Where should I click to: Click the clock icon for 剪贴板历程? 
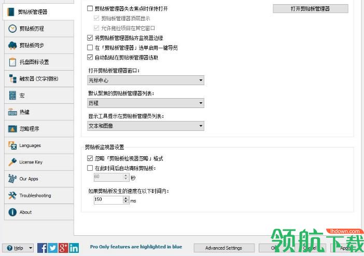[x=12, y=29]
